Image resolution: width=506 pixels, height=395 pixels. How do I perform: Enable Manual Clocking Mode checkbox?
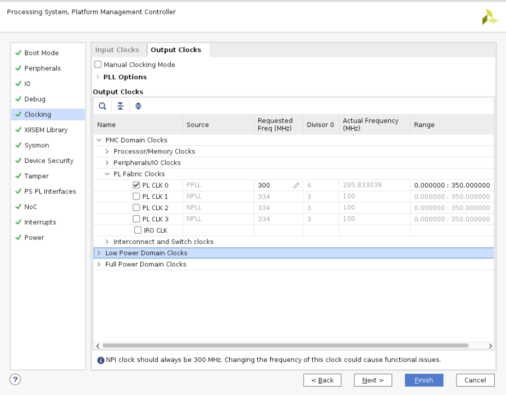tap(98, 65)
